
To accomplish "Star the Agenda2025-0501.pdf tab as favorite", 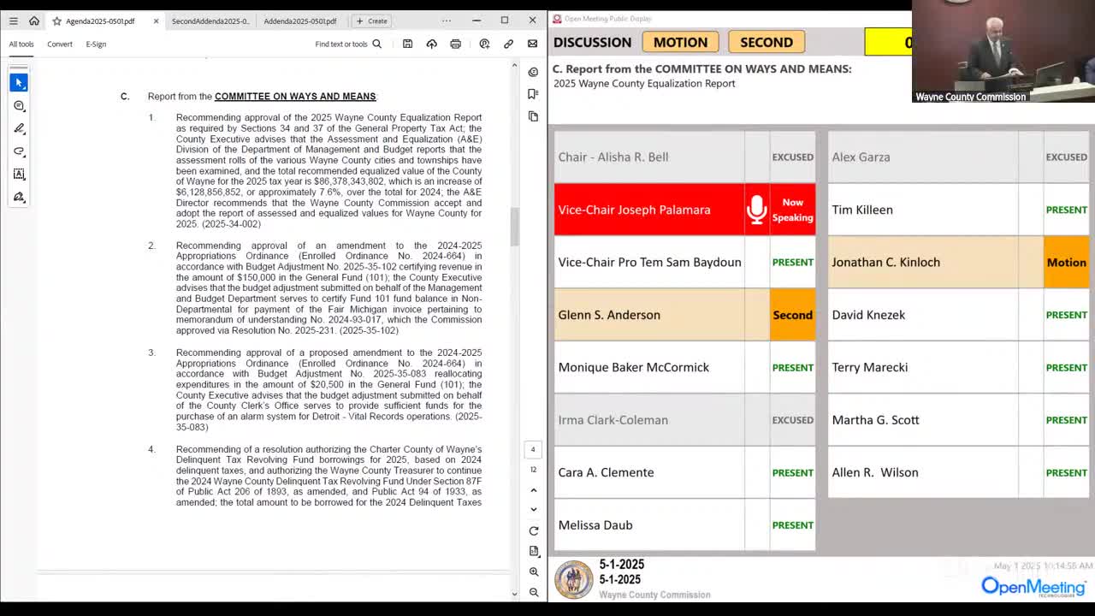I will (56, 21).
